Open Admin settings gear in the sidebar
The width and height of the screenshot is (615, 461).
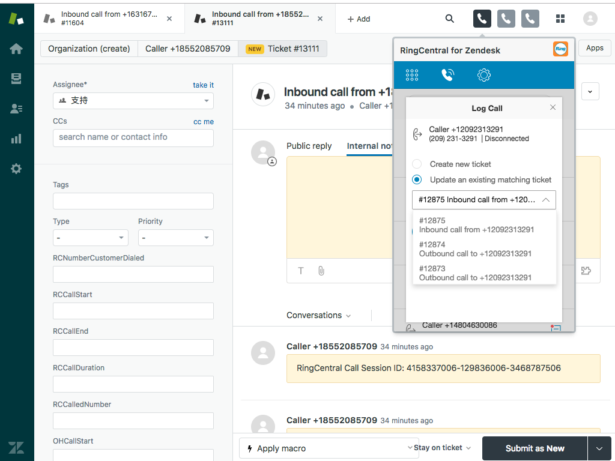coord(16,169)
